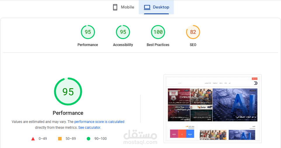The image size is (281, 148).
Task: Open the Performance score gauge 95
Action: coord(88,32)
